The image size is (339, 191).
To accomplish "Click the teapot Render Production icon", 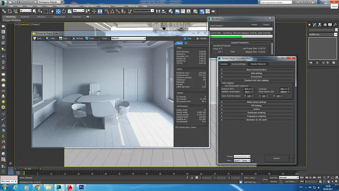I will coord(213,11).
